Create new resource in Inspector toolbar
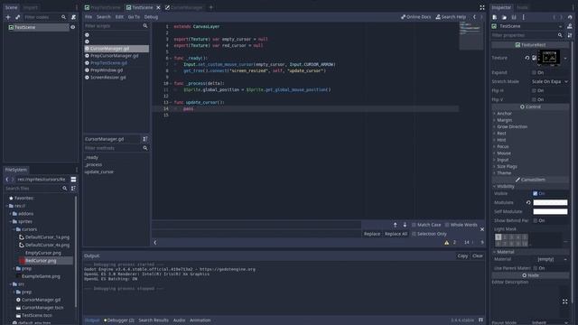Image resolution: width=578 pixels, height=325 pixels. [495, 17]
